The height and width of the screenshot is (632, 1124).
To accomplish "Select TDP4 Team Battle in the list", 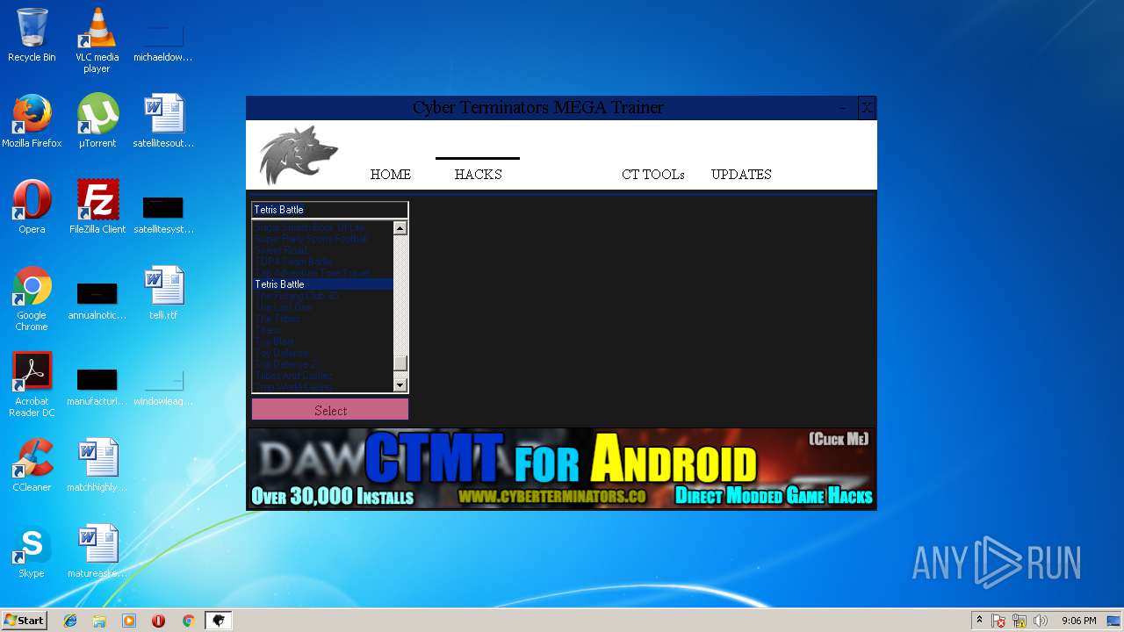I will pyautogui.click(x=322, y=262).
